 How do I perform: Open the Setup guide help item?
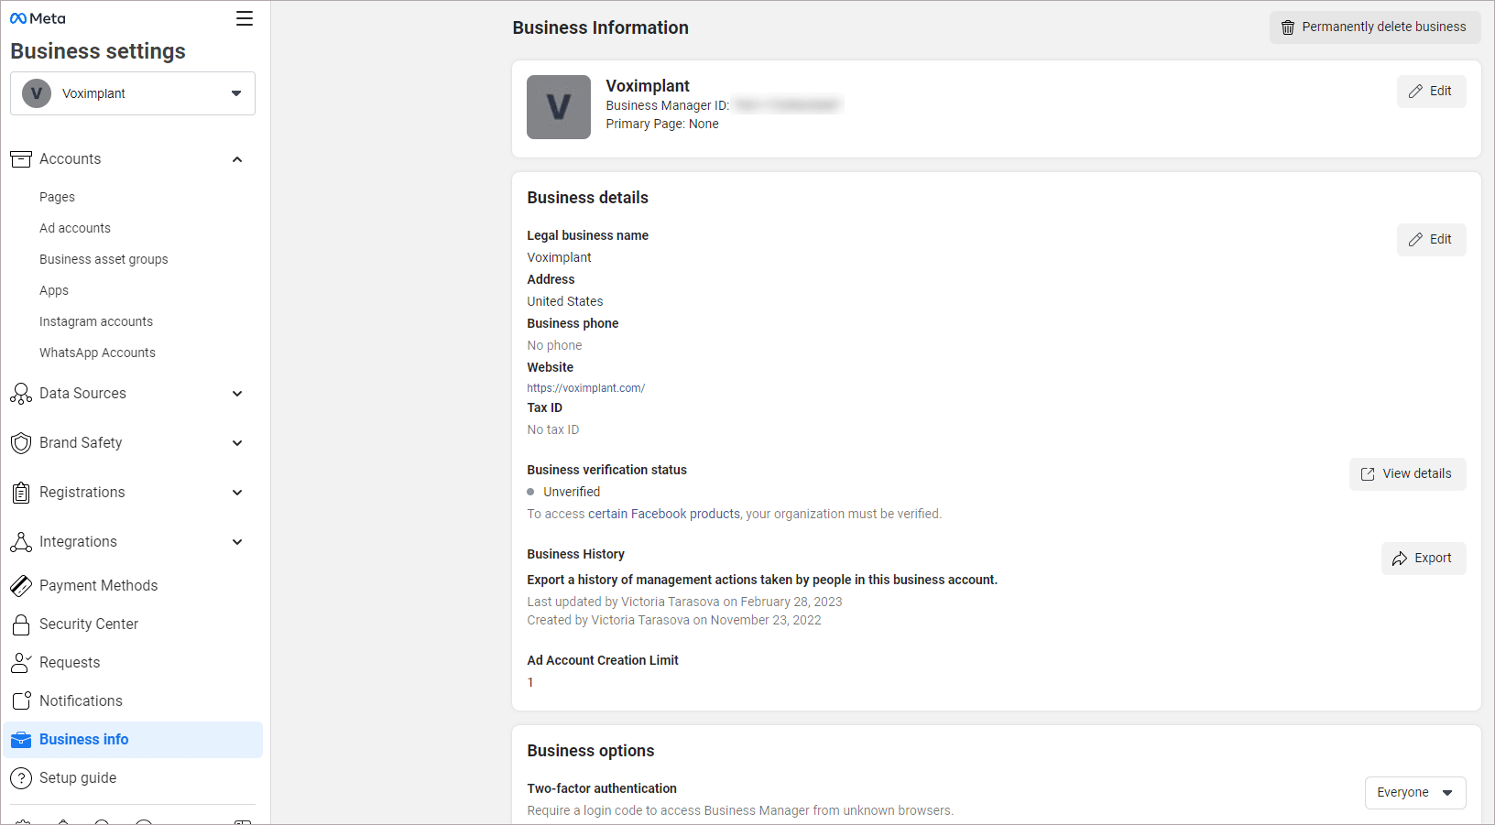(133, 778)
